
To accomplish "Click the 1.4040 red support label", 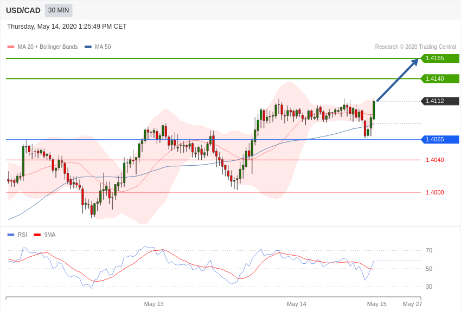I will [435, 160].
